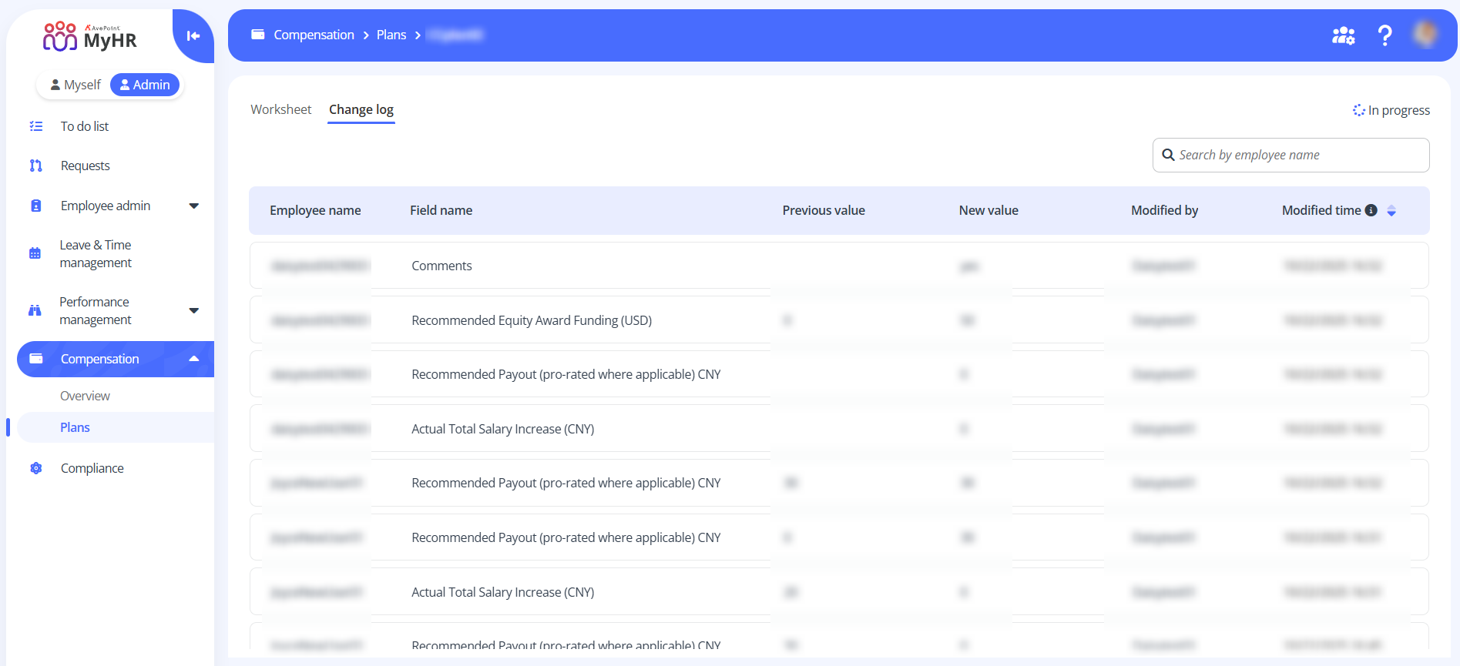Sort by Modified time arrows
This screenshot has width=1460, height=666.
click(x=1391, y=211)
